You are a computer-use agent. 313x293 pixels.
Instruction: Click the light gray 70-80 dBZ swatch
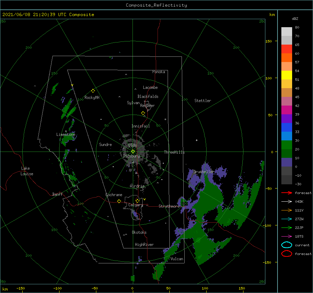(287, 32)
